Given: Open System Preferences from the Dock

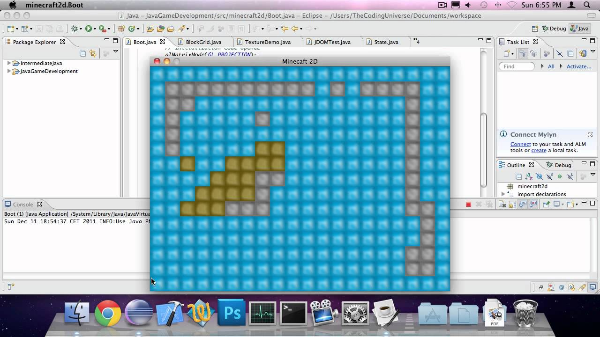Looking at the screenshot, I should (355, 313).
